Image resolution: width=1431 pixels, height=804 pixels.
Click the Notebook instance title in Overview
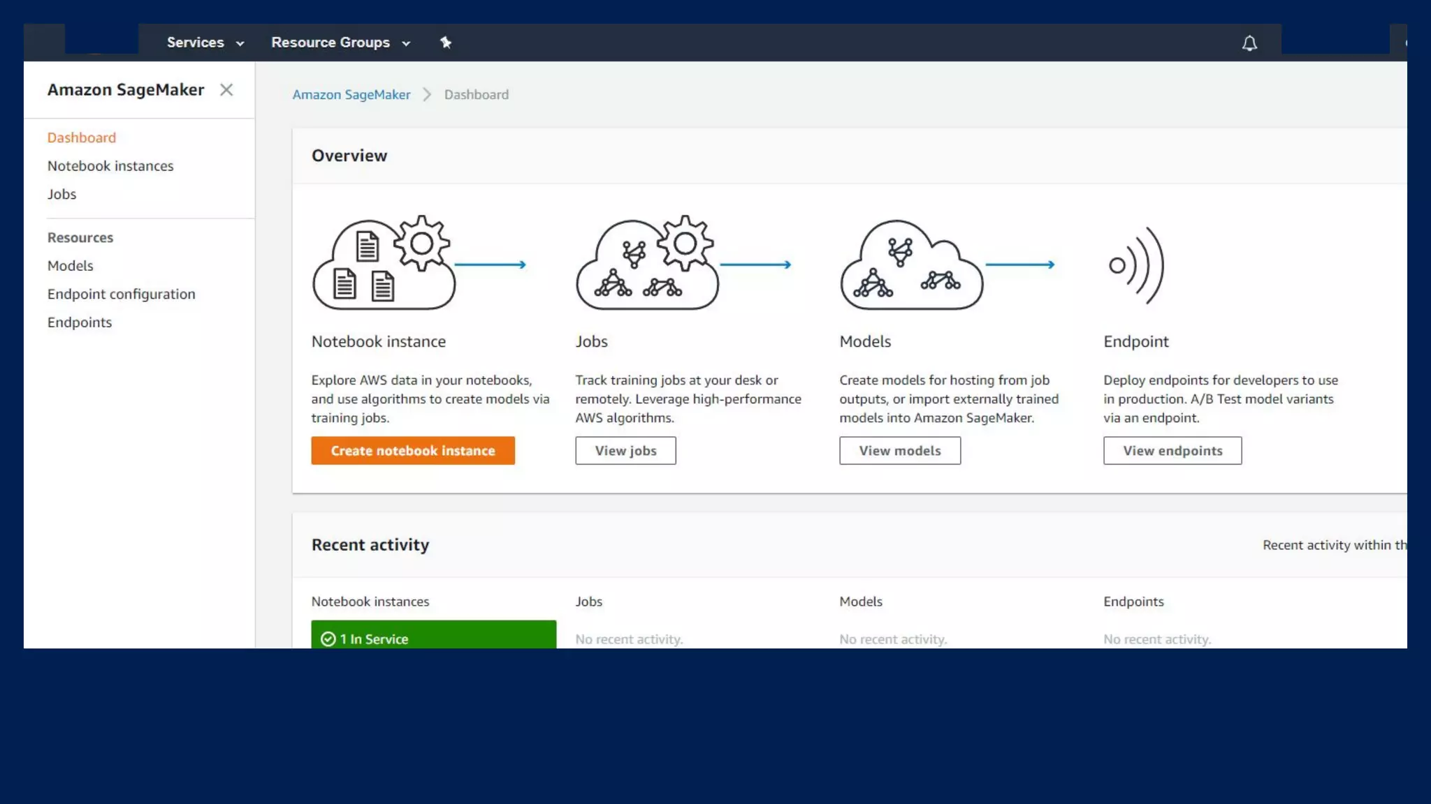tap(379, 342)
